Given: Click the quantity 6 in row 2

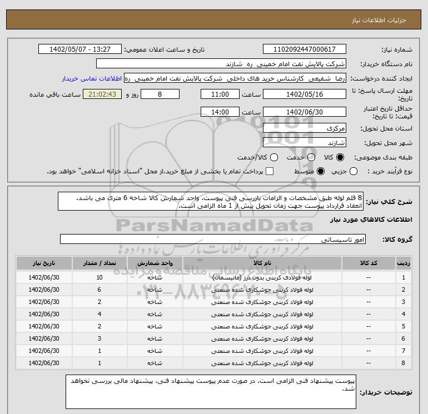Looking at the screenshot, I should coord(99,290).
